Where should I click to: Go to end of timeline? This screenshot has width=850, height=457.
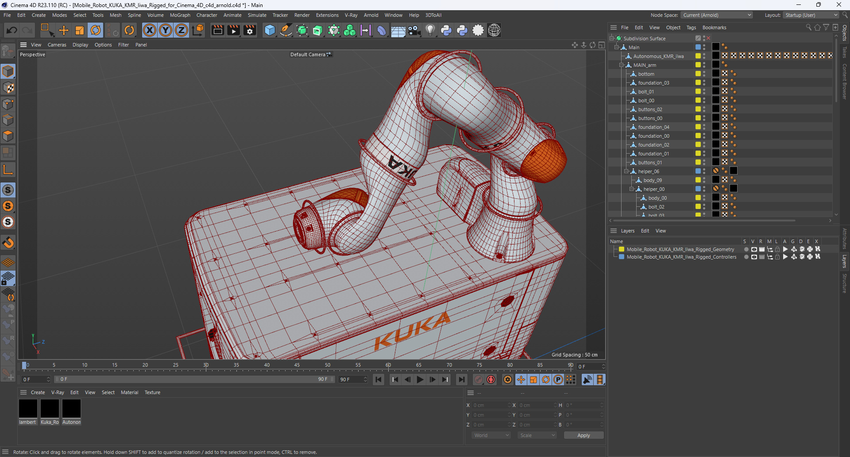coord(462,380)
